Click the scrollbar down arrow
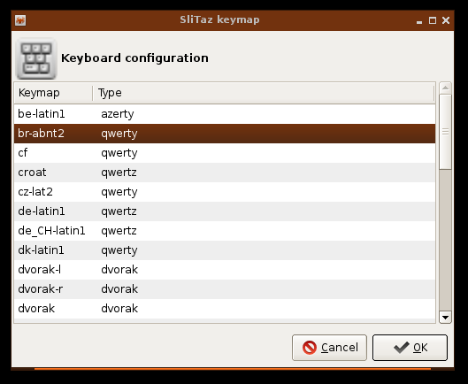The width and height of the screenshot is (468, 384). click(x=445, y=318)
